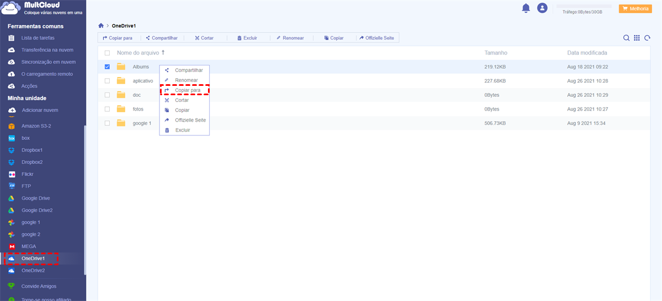The image size is (662, 301).
Task: Click OneDrive1 in the breadcrumb
Action: click(x=124, y=26)
